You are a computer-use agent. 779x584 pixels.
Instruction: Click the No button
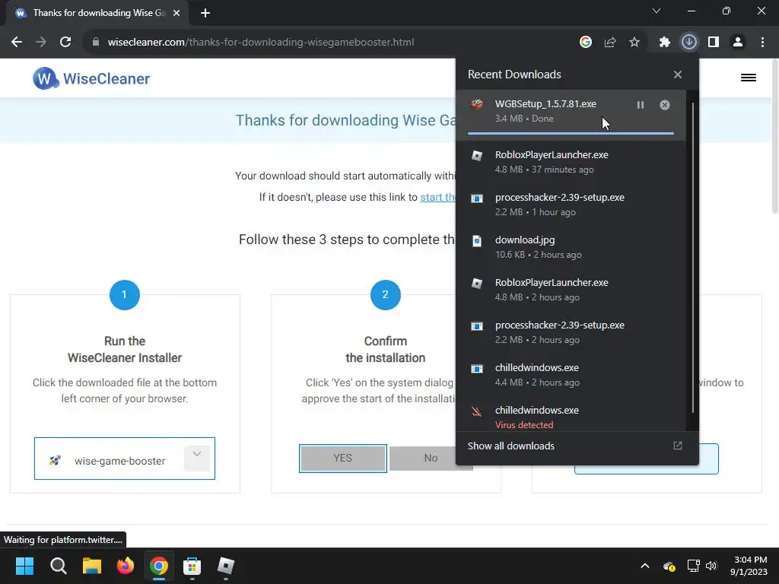tap(431, 458)
